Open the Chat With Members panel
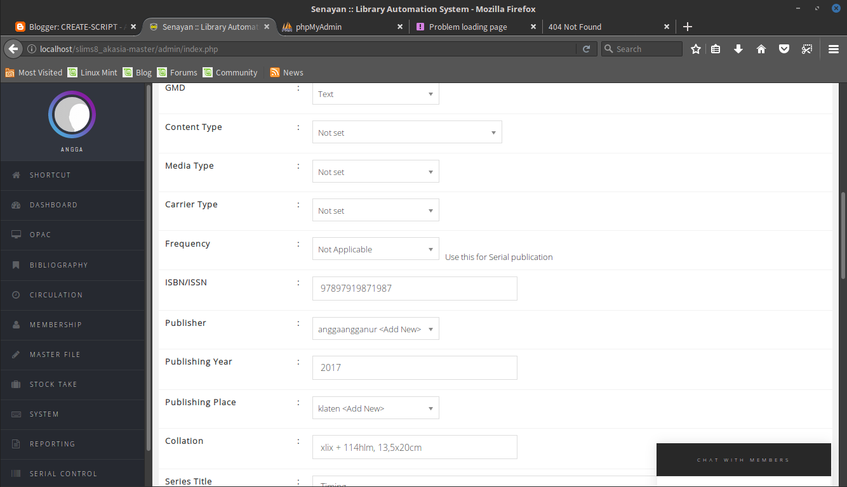847x487 pixels. coord(743,460)
